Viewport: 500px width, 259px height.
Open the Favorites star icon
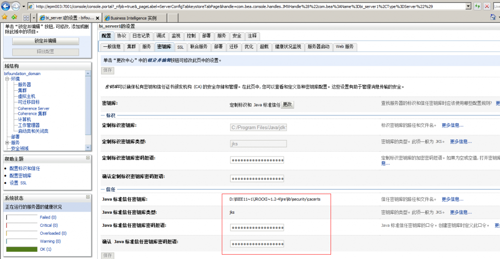point(4,17)
